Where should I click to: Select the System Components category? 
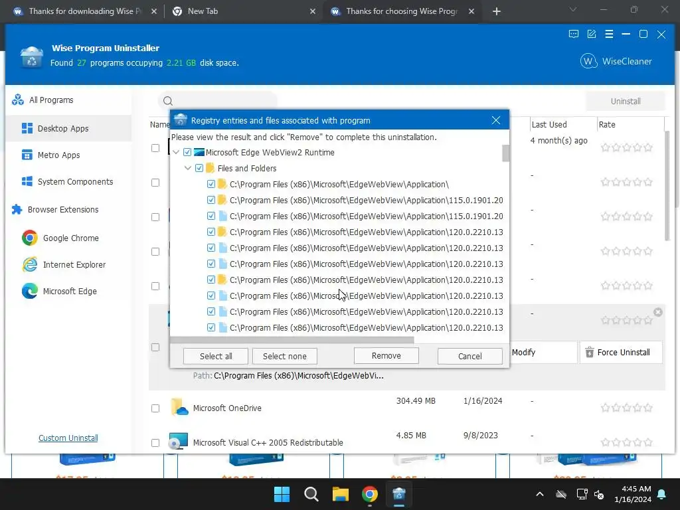67,181
